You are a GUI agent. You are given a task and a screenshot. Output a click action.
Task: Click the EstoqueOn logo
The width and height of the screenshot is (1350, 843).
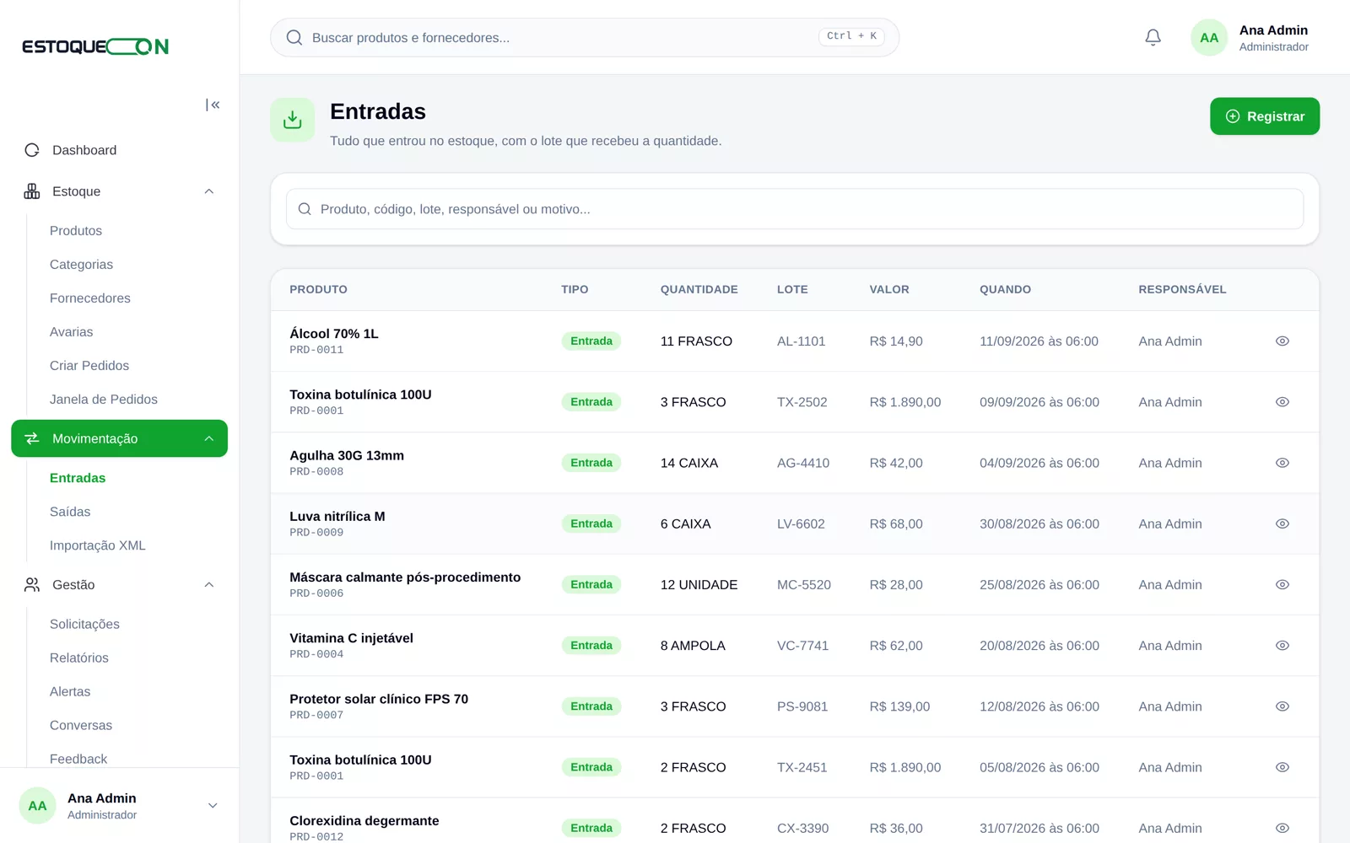pyautogui.click(x=95, y=46)
